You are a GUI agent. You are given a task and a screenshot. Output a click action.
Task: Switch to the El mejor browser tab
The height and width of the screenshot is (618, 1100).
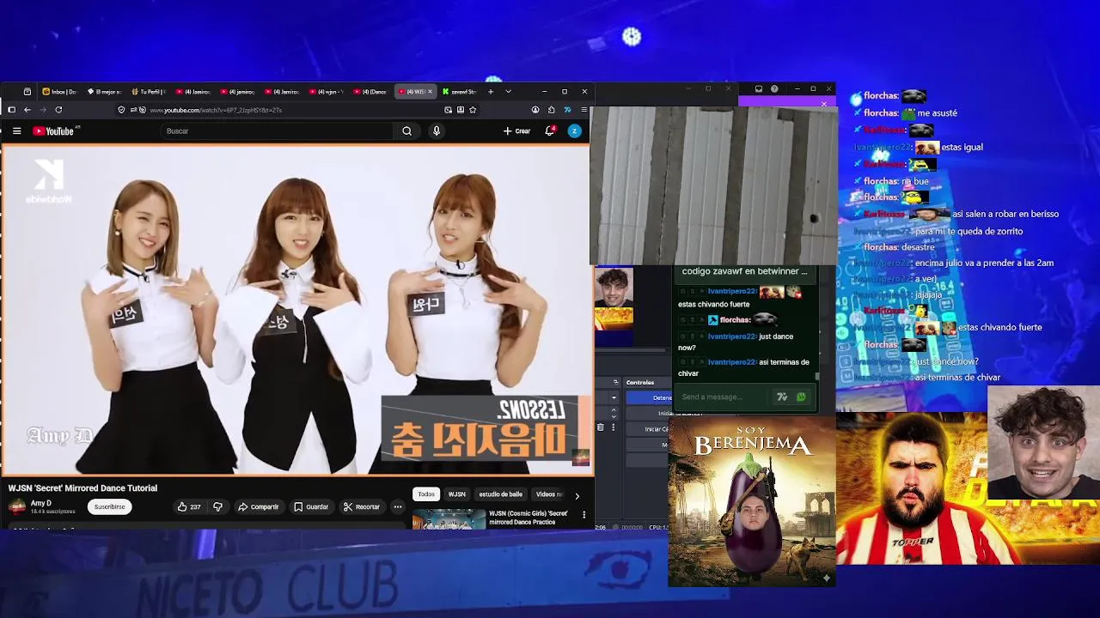point(104,91)
